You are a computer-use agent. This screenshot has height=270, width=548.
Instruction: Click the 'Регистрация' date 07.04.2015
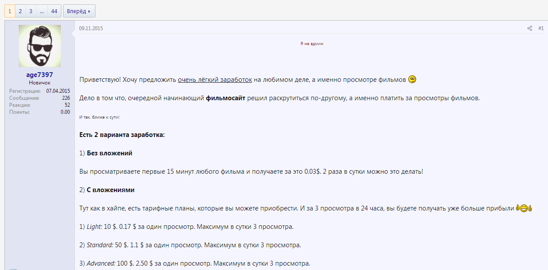[x=58, y=91]
